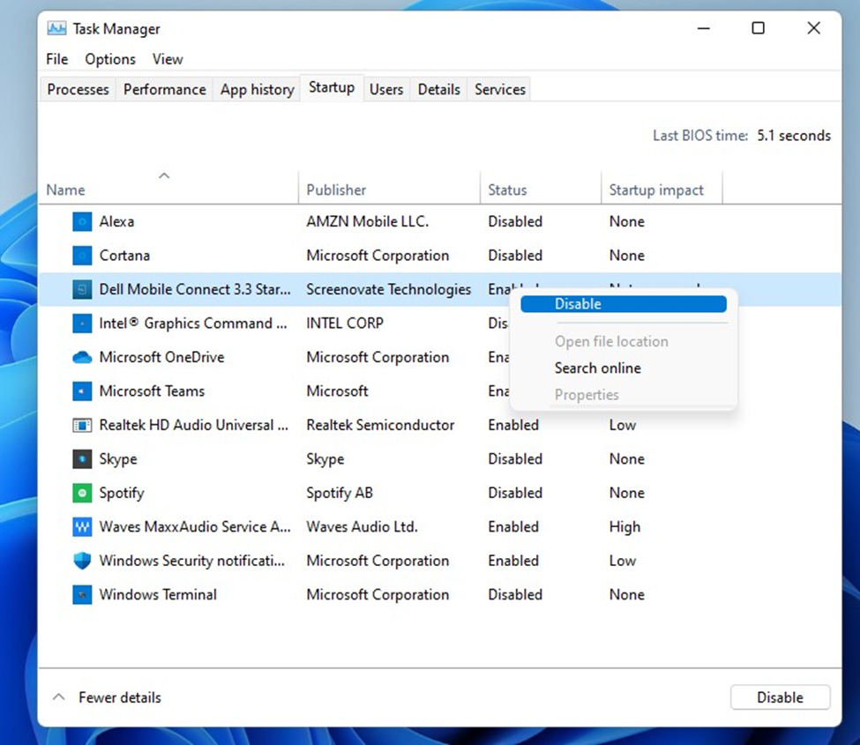The image size is (860, 745).
Task: Click the Task Manager title bar icon
Action: 56,28
